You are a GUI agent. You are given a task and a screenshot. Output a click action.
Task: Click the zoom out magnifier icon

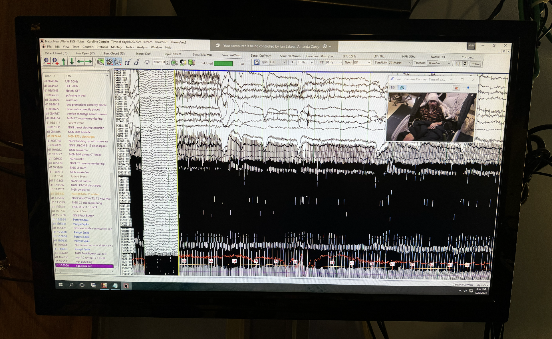(x=47, y=61)
